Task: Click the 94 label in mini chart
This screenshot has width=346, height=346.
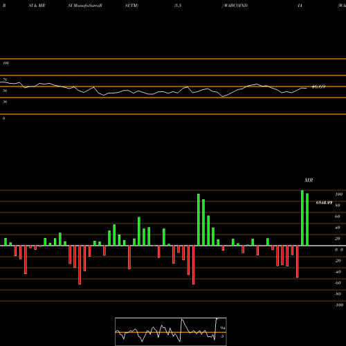Action: pyautogui.click(x=223, y=328)
